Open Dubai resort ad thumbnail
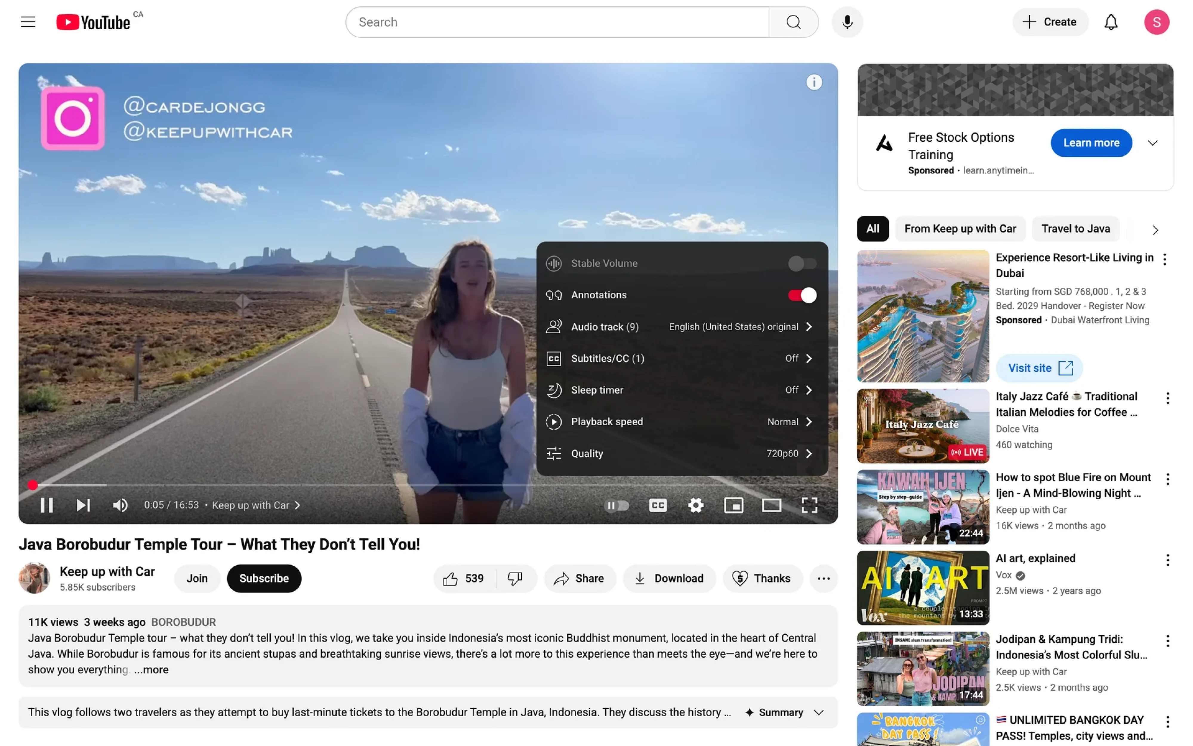 923,316
